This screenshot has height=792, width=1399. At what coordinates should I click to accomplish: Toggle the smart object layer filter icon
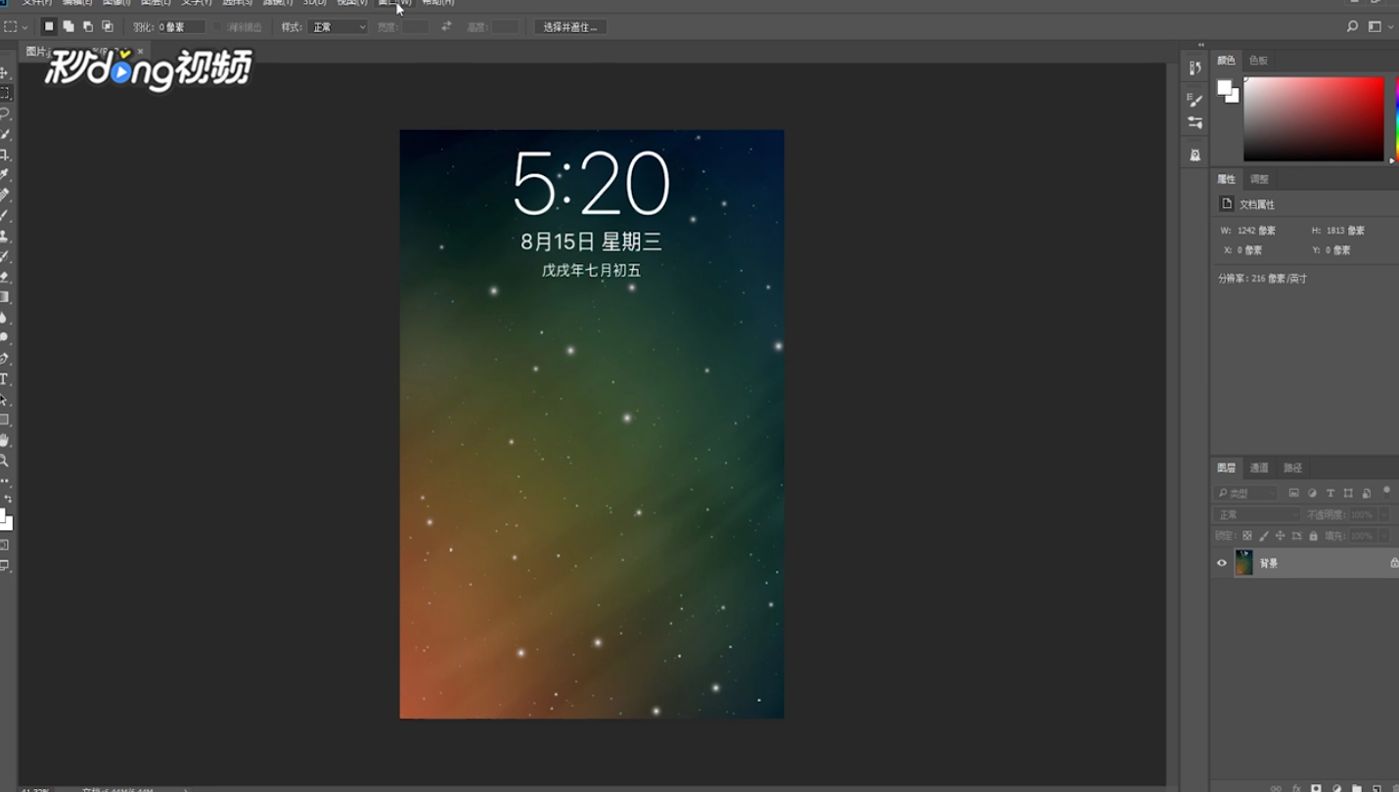[x=1367, y=493]
